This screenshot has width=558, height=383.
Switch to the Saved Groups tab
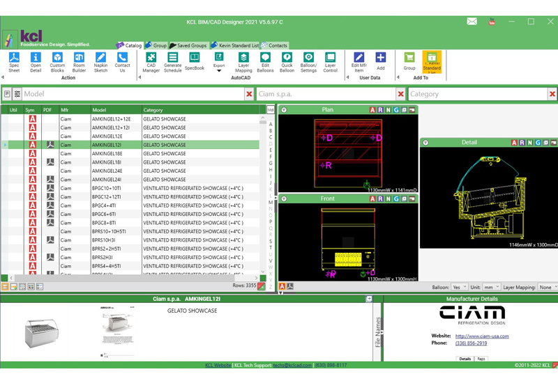(188, 45)
